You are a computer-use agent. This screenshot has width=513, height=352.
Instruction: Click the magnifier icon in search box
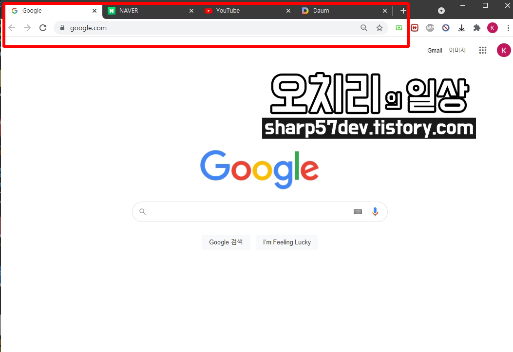[x=142, y=211]
